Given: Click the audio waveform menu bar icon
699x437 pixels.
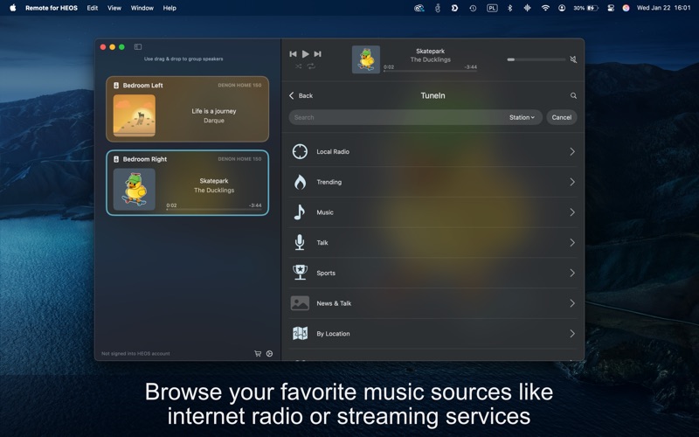Looking at the screenshot, I should (x=528, y=8).
